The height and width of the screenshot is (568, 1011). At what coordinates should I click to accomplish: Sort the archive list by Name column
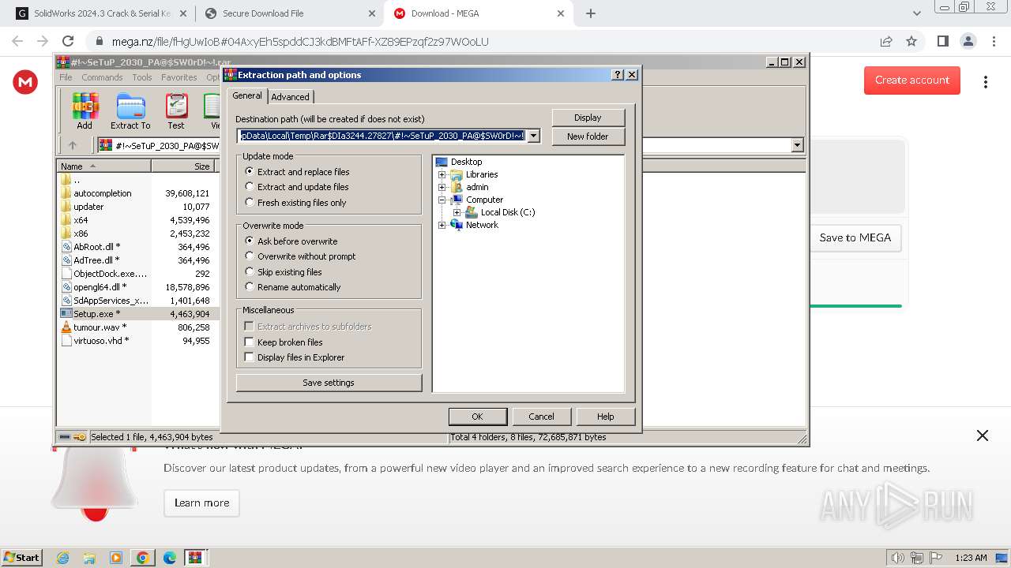click(104, 166)
